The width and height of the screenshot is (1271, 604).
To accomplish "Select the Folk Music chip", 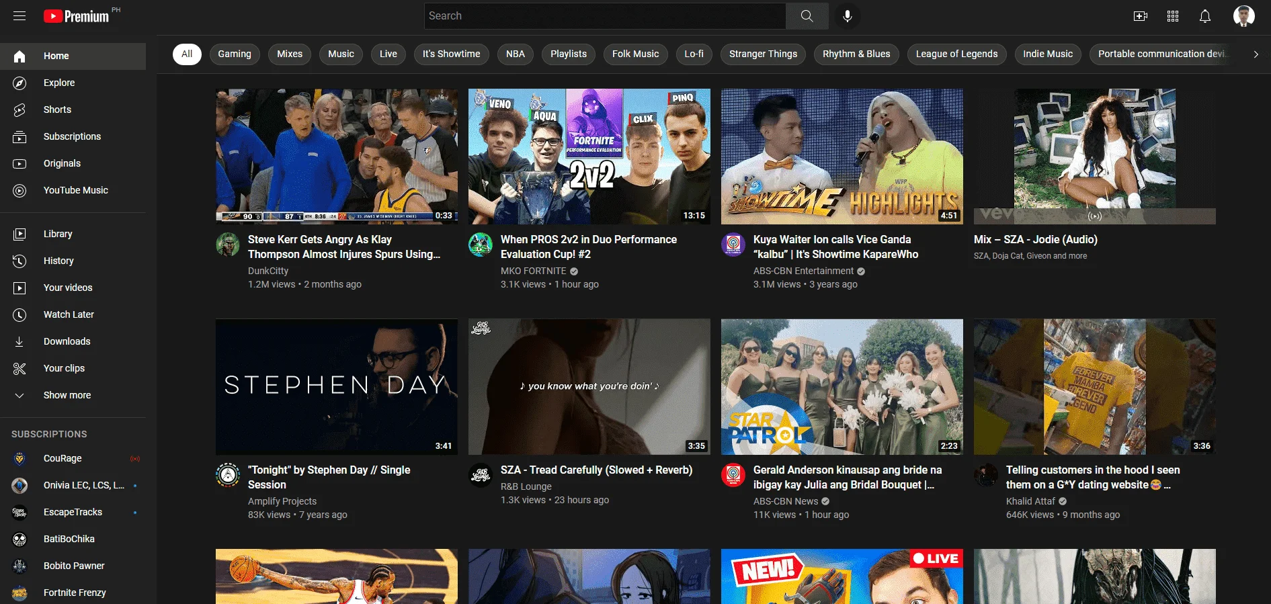I will [x=636, y=54].
